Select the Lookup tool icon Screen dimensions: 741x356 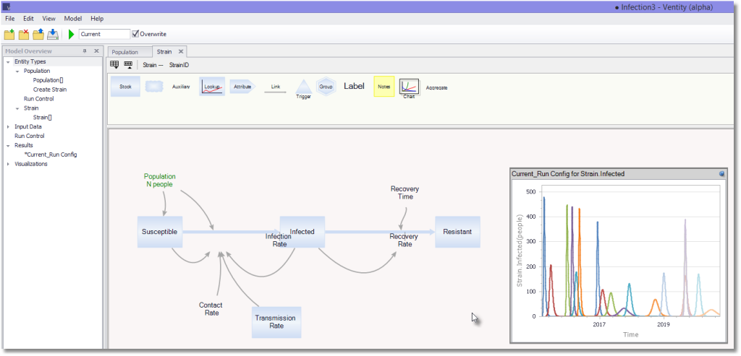point(212,87)
